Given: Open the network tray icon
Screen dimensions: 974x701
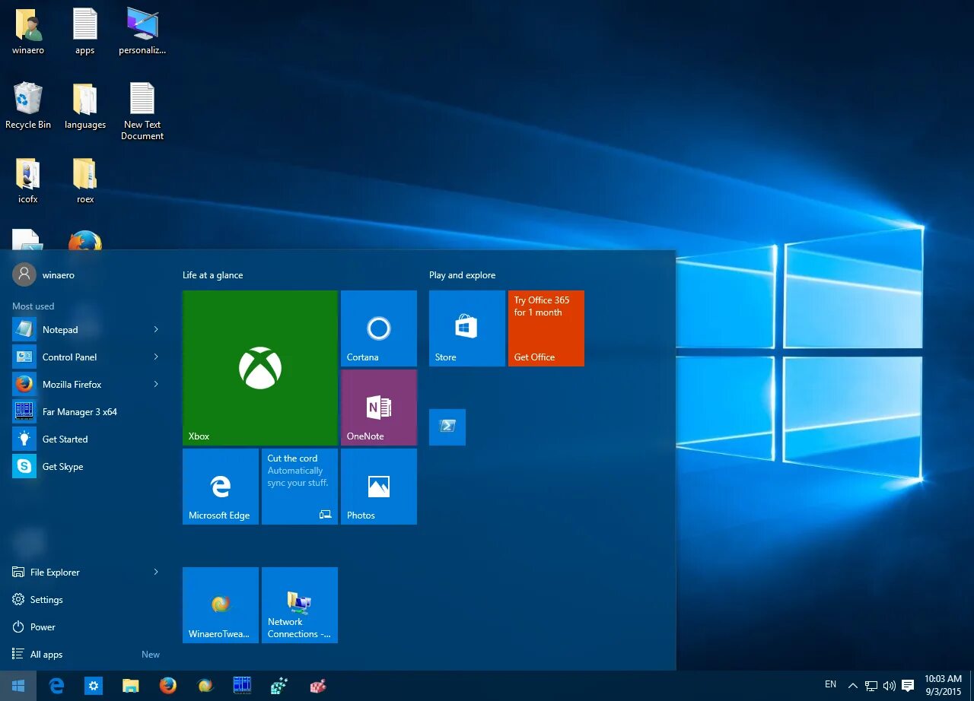Looking at the screenshot, I should 871,686.
